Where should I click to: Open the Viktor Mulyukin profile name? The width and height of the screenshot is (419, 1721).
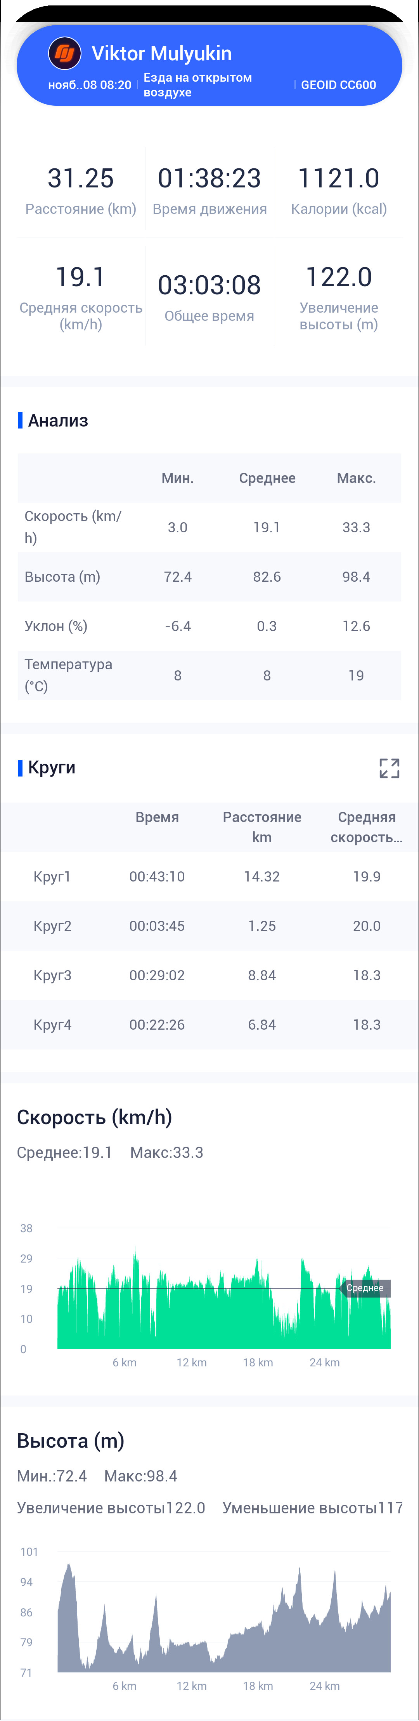161,53
